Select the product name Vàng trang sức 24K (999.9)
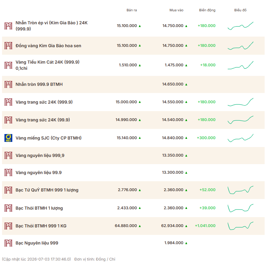The image size is (266, 265). coord(44,102)
